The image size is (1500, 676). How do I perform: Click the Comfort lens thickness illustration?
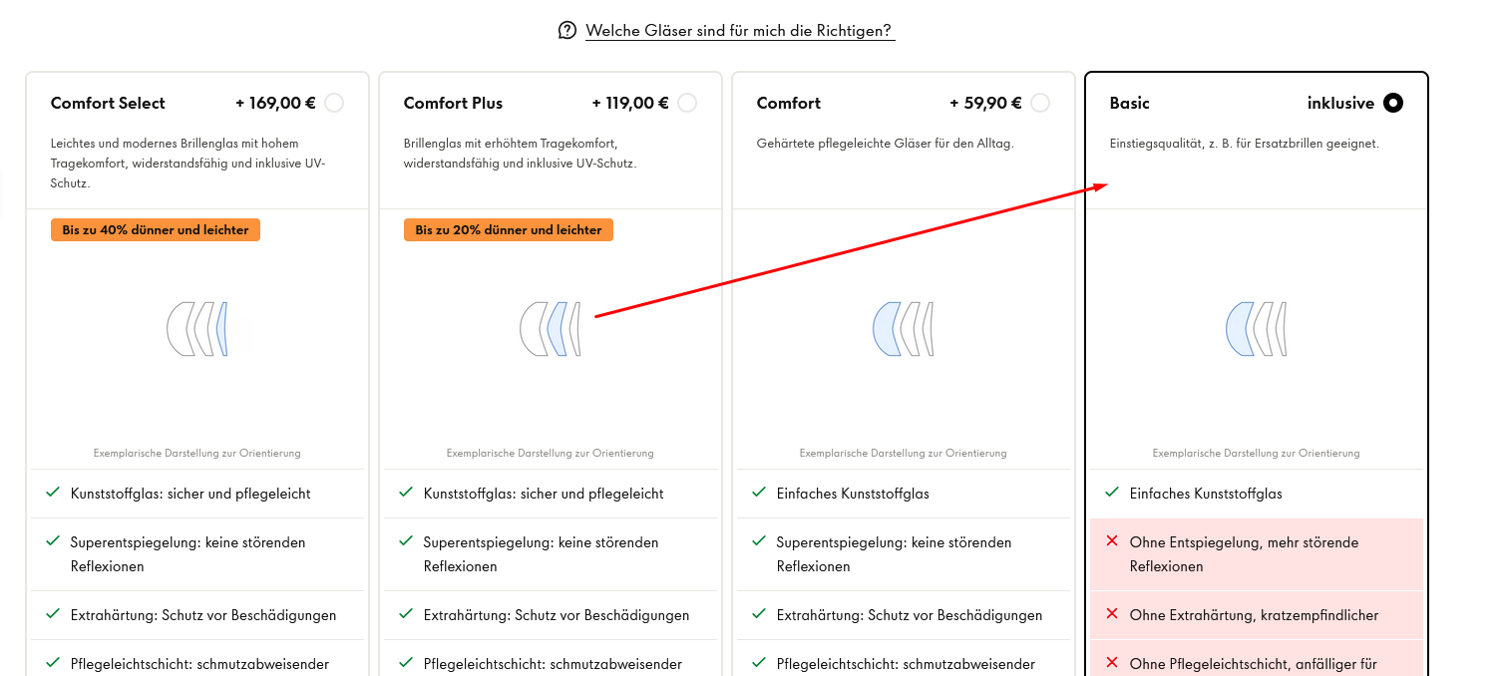click(x=904, y=329)
